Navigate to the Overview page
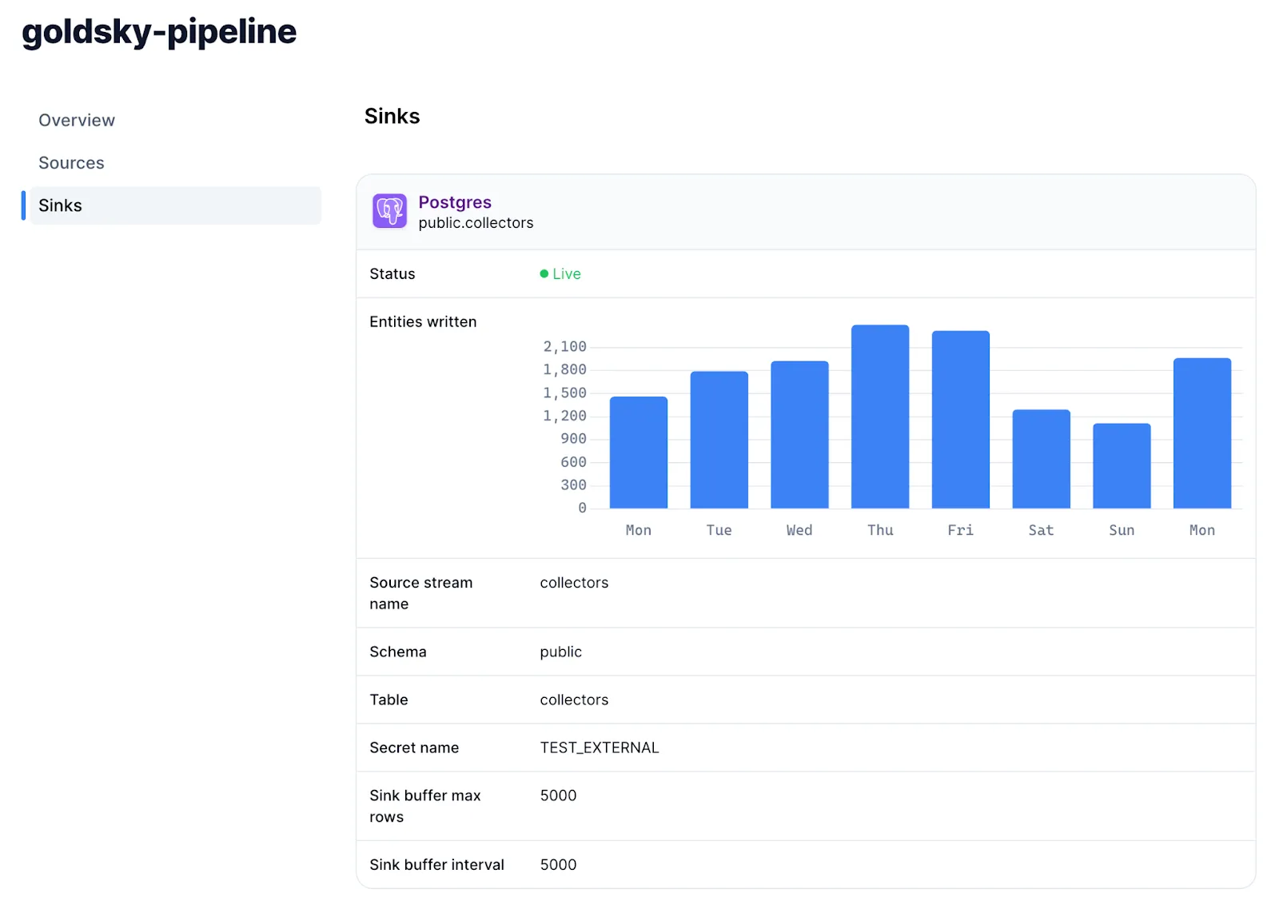 77,120
